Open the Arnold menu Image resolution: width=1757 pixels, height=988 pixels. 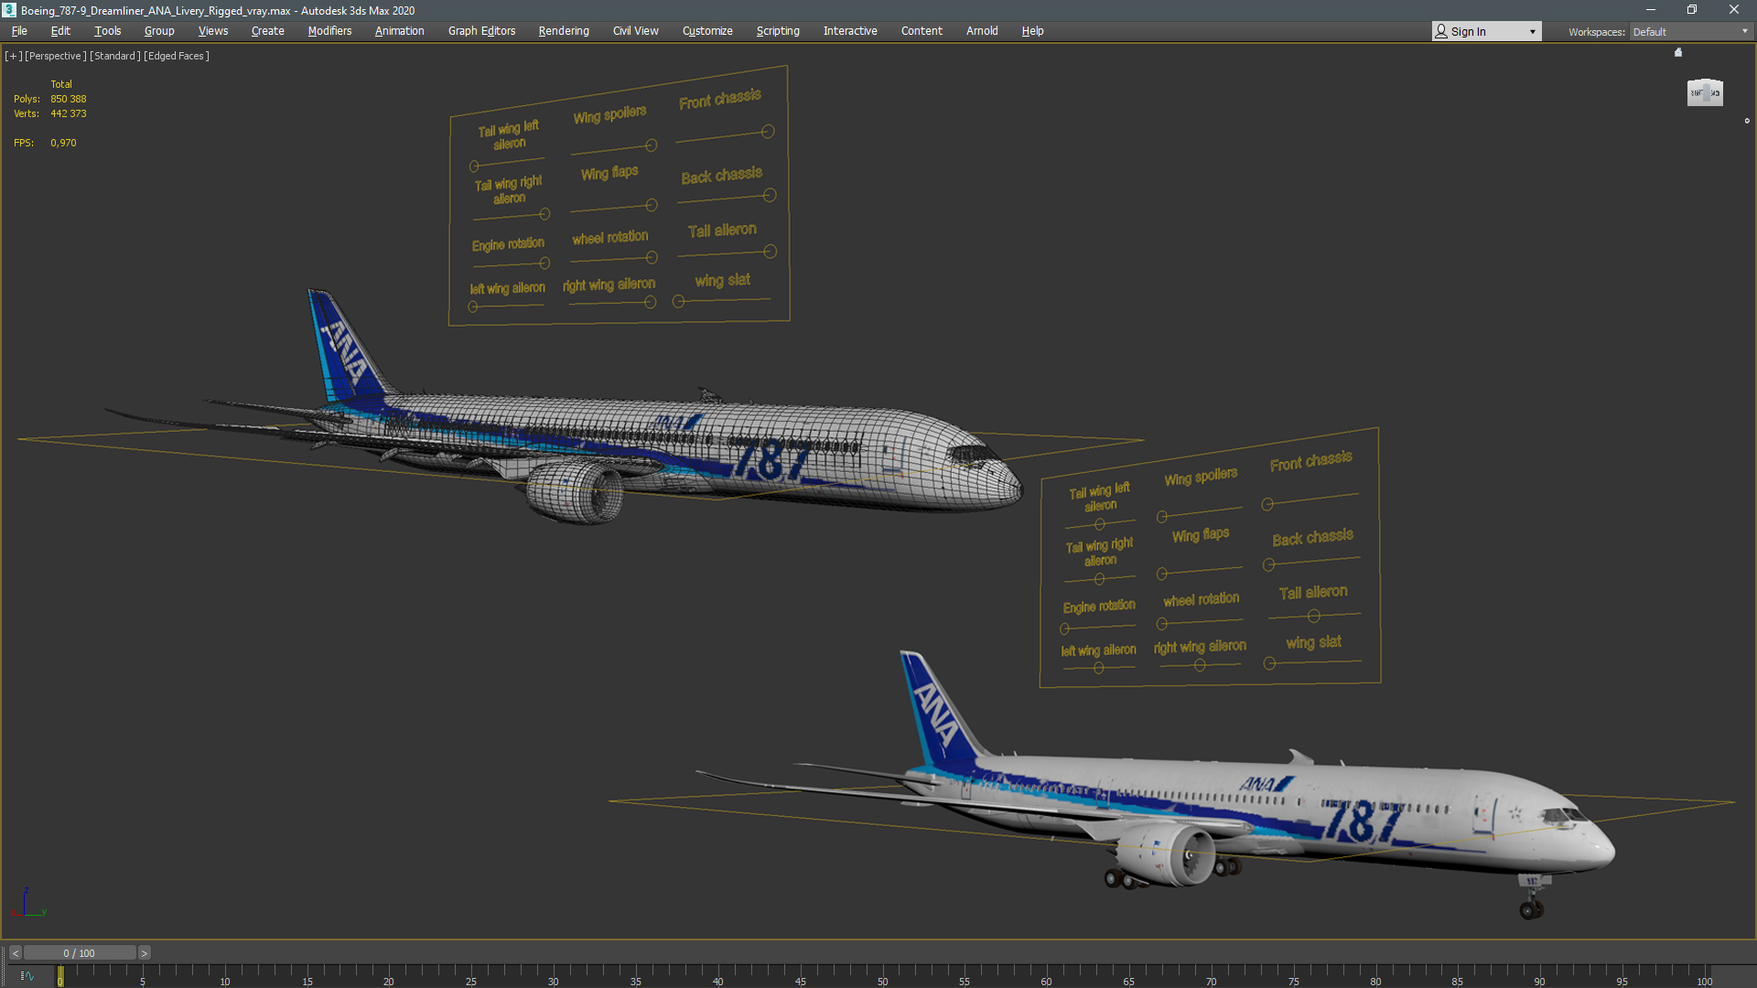(982, 31)
